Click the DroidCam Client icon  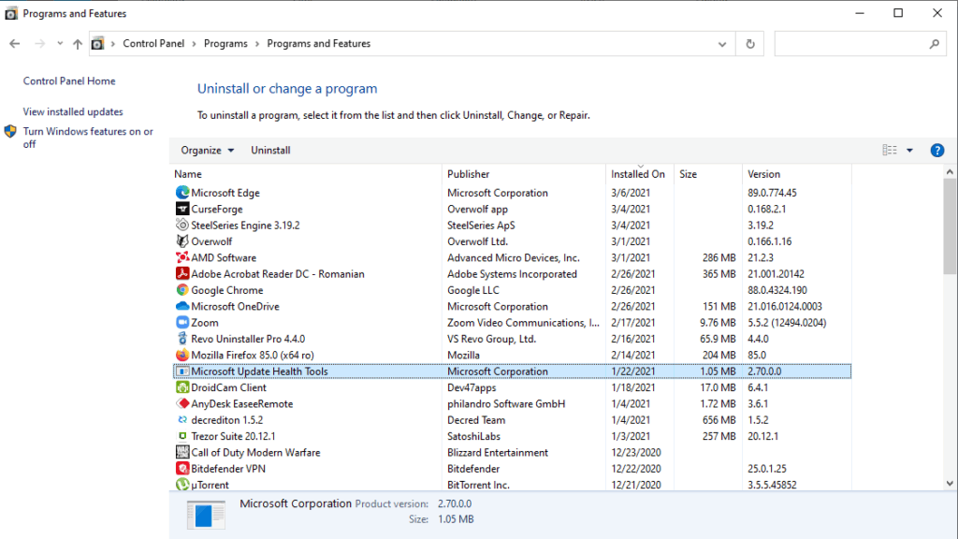click(x=182, y=386)
